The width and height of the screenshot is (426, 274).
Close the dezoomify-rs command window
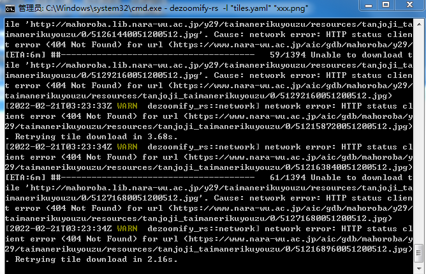point(409,6)
